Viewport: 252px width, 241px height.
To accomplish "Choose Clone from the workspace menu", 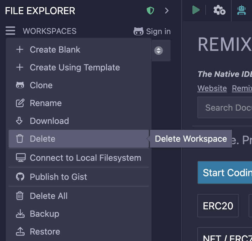I will pyautogui.click(x=79, y=85).
